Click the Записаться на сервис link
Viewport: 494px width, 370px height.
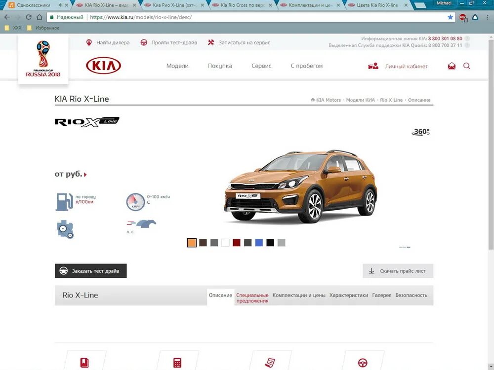(245, 42)
